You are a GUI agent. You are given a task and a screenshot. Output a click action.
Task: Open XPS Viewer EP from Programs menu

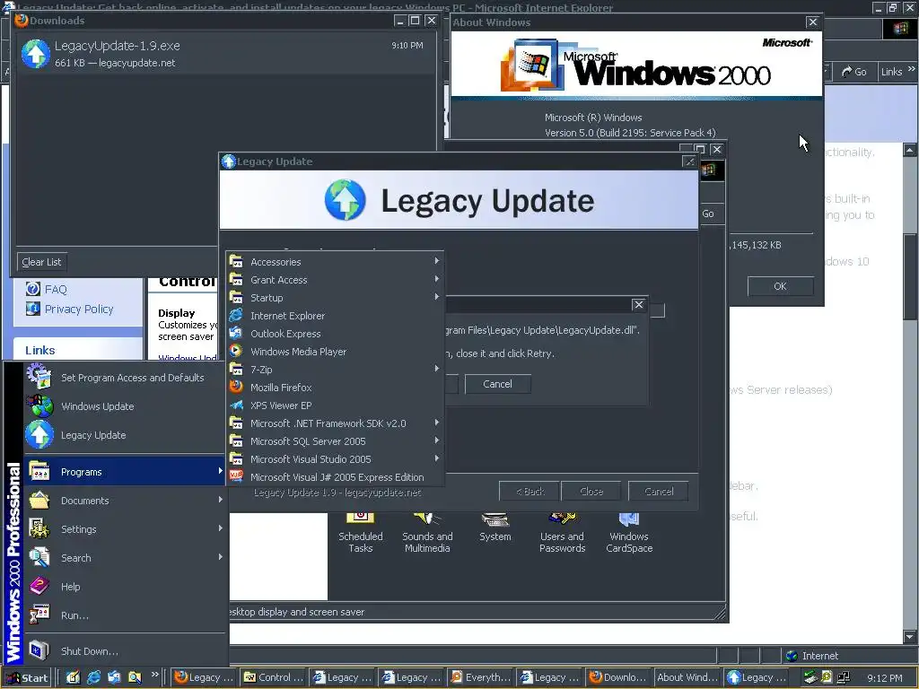click(335, 406)
